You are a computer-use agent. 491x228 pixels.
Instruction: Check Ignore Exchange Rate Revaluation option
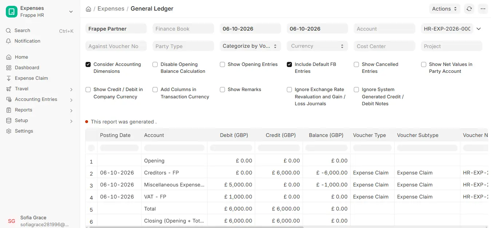289,90
